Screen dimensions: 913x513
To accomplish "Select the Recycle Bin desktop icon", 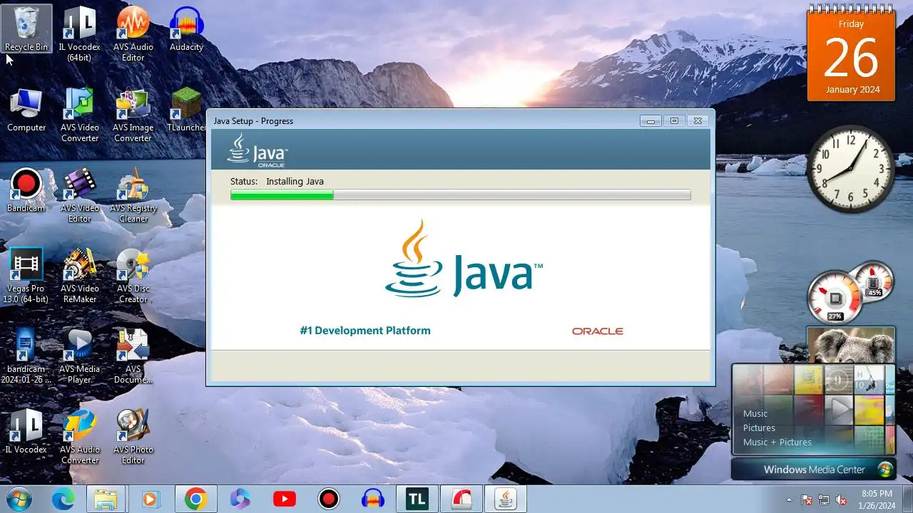I will tap(26, 30).
